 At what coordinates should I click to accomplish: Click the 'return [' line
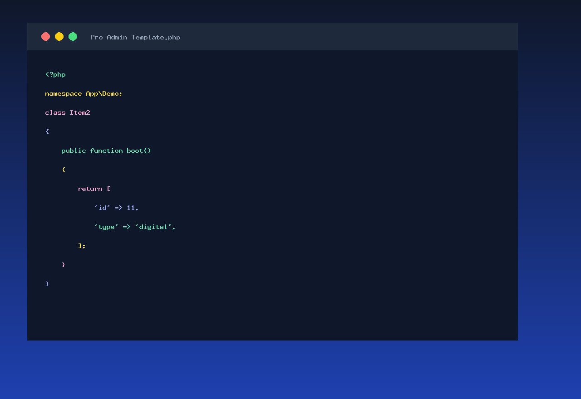coord(94,189)
